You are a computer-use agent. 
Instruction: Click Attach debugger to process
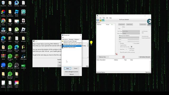(x=72, y=72)
